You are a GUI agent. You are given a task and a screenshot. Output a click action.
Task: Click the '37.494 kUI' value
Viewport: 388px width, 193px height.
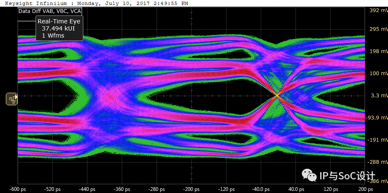[x=59, y=28]
